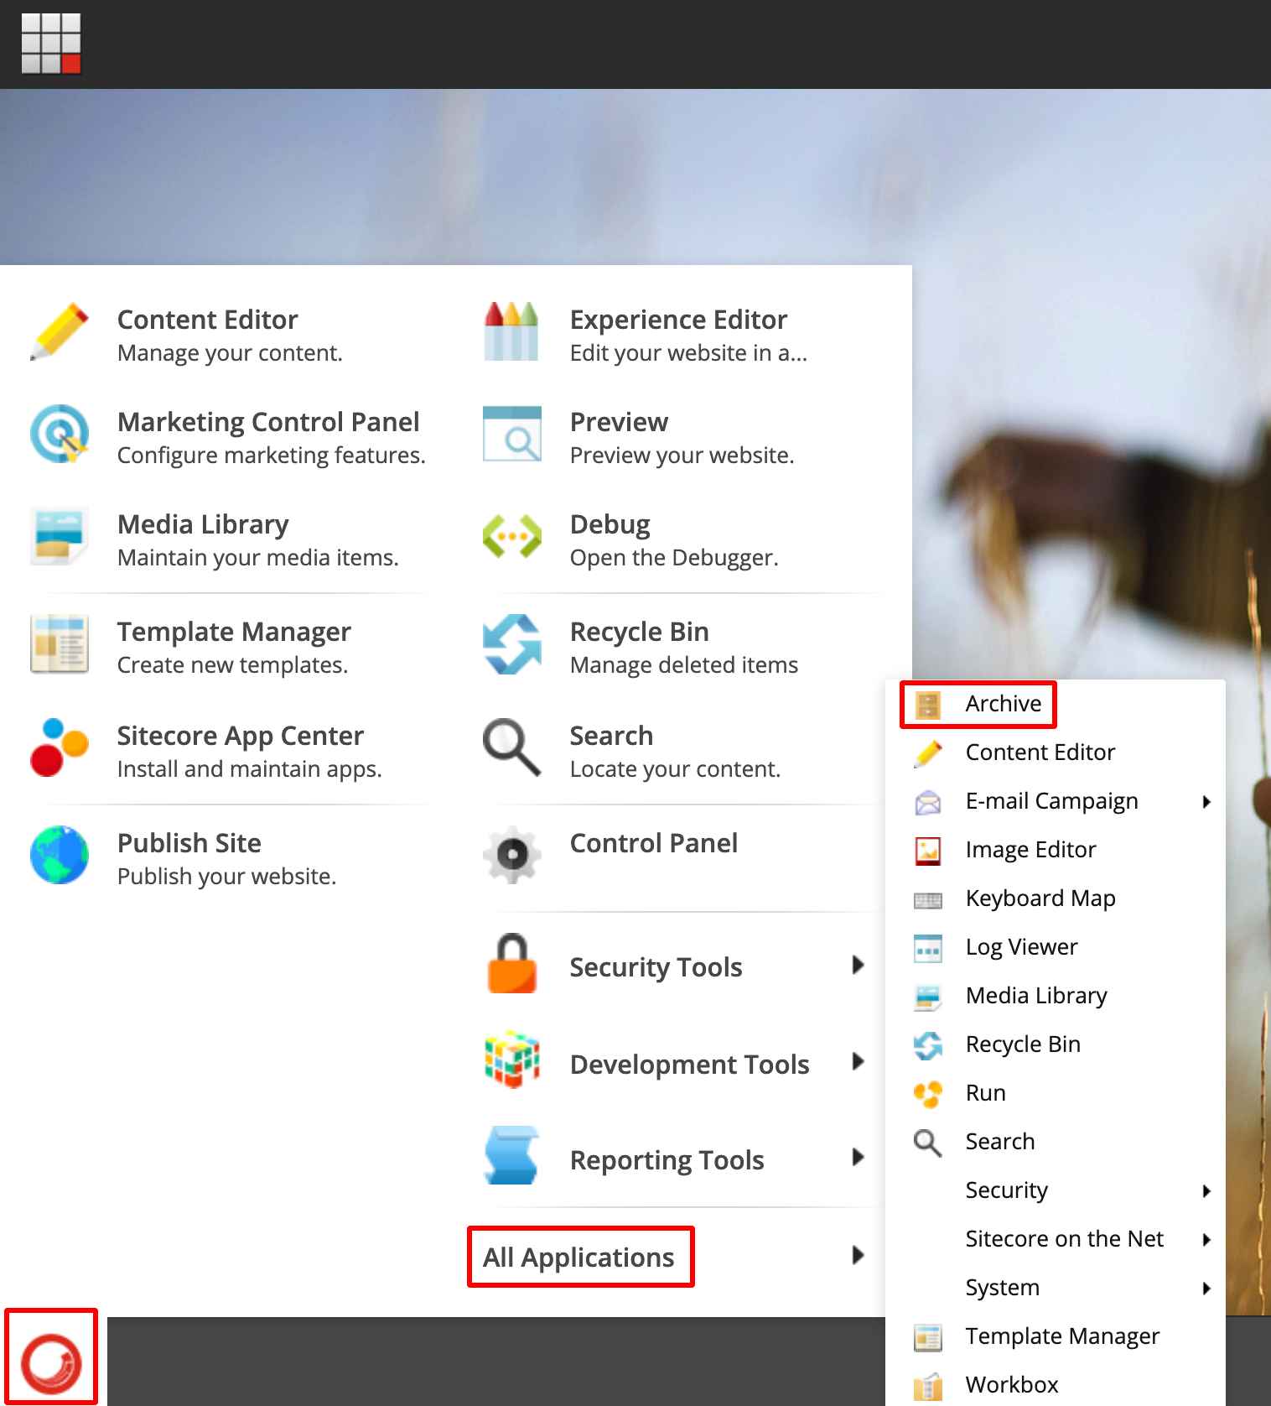Expand the All Applications arrow

[x=858, y=1255]
